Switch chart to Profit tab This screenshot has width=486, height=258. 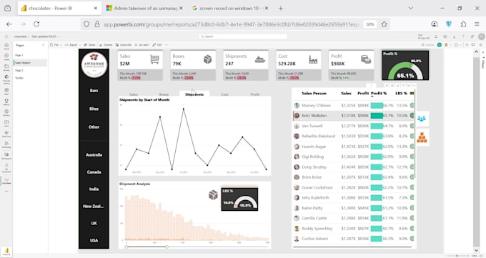click(x=255, y=94)
